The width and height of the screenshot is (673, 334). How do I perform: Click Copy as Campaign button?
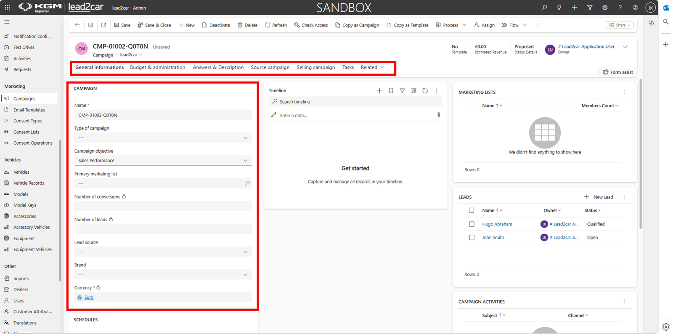(357, 25)
